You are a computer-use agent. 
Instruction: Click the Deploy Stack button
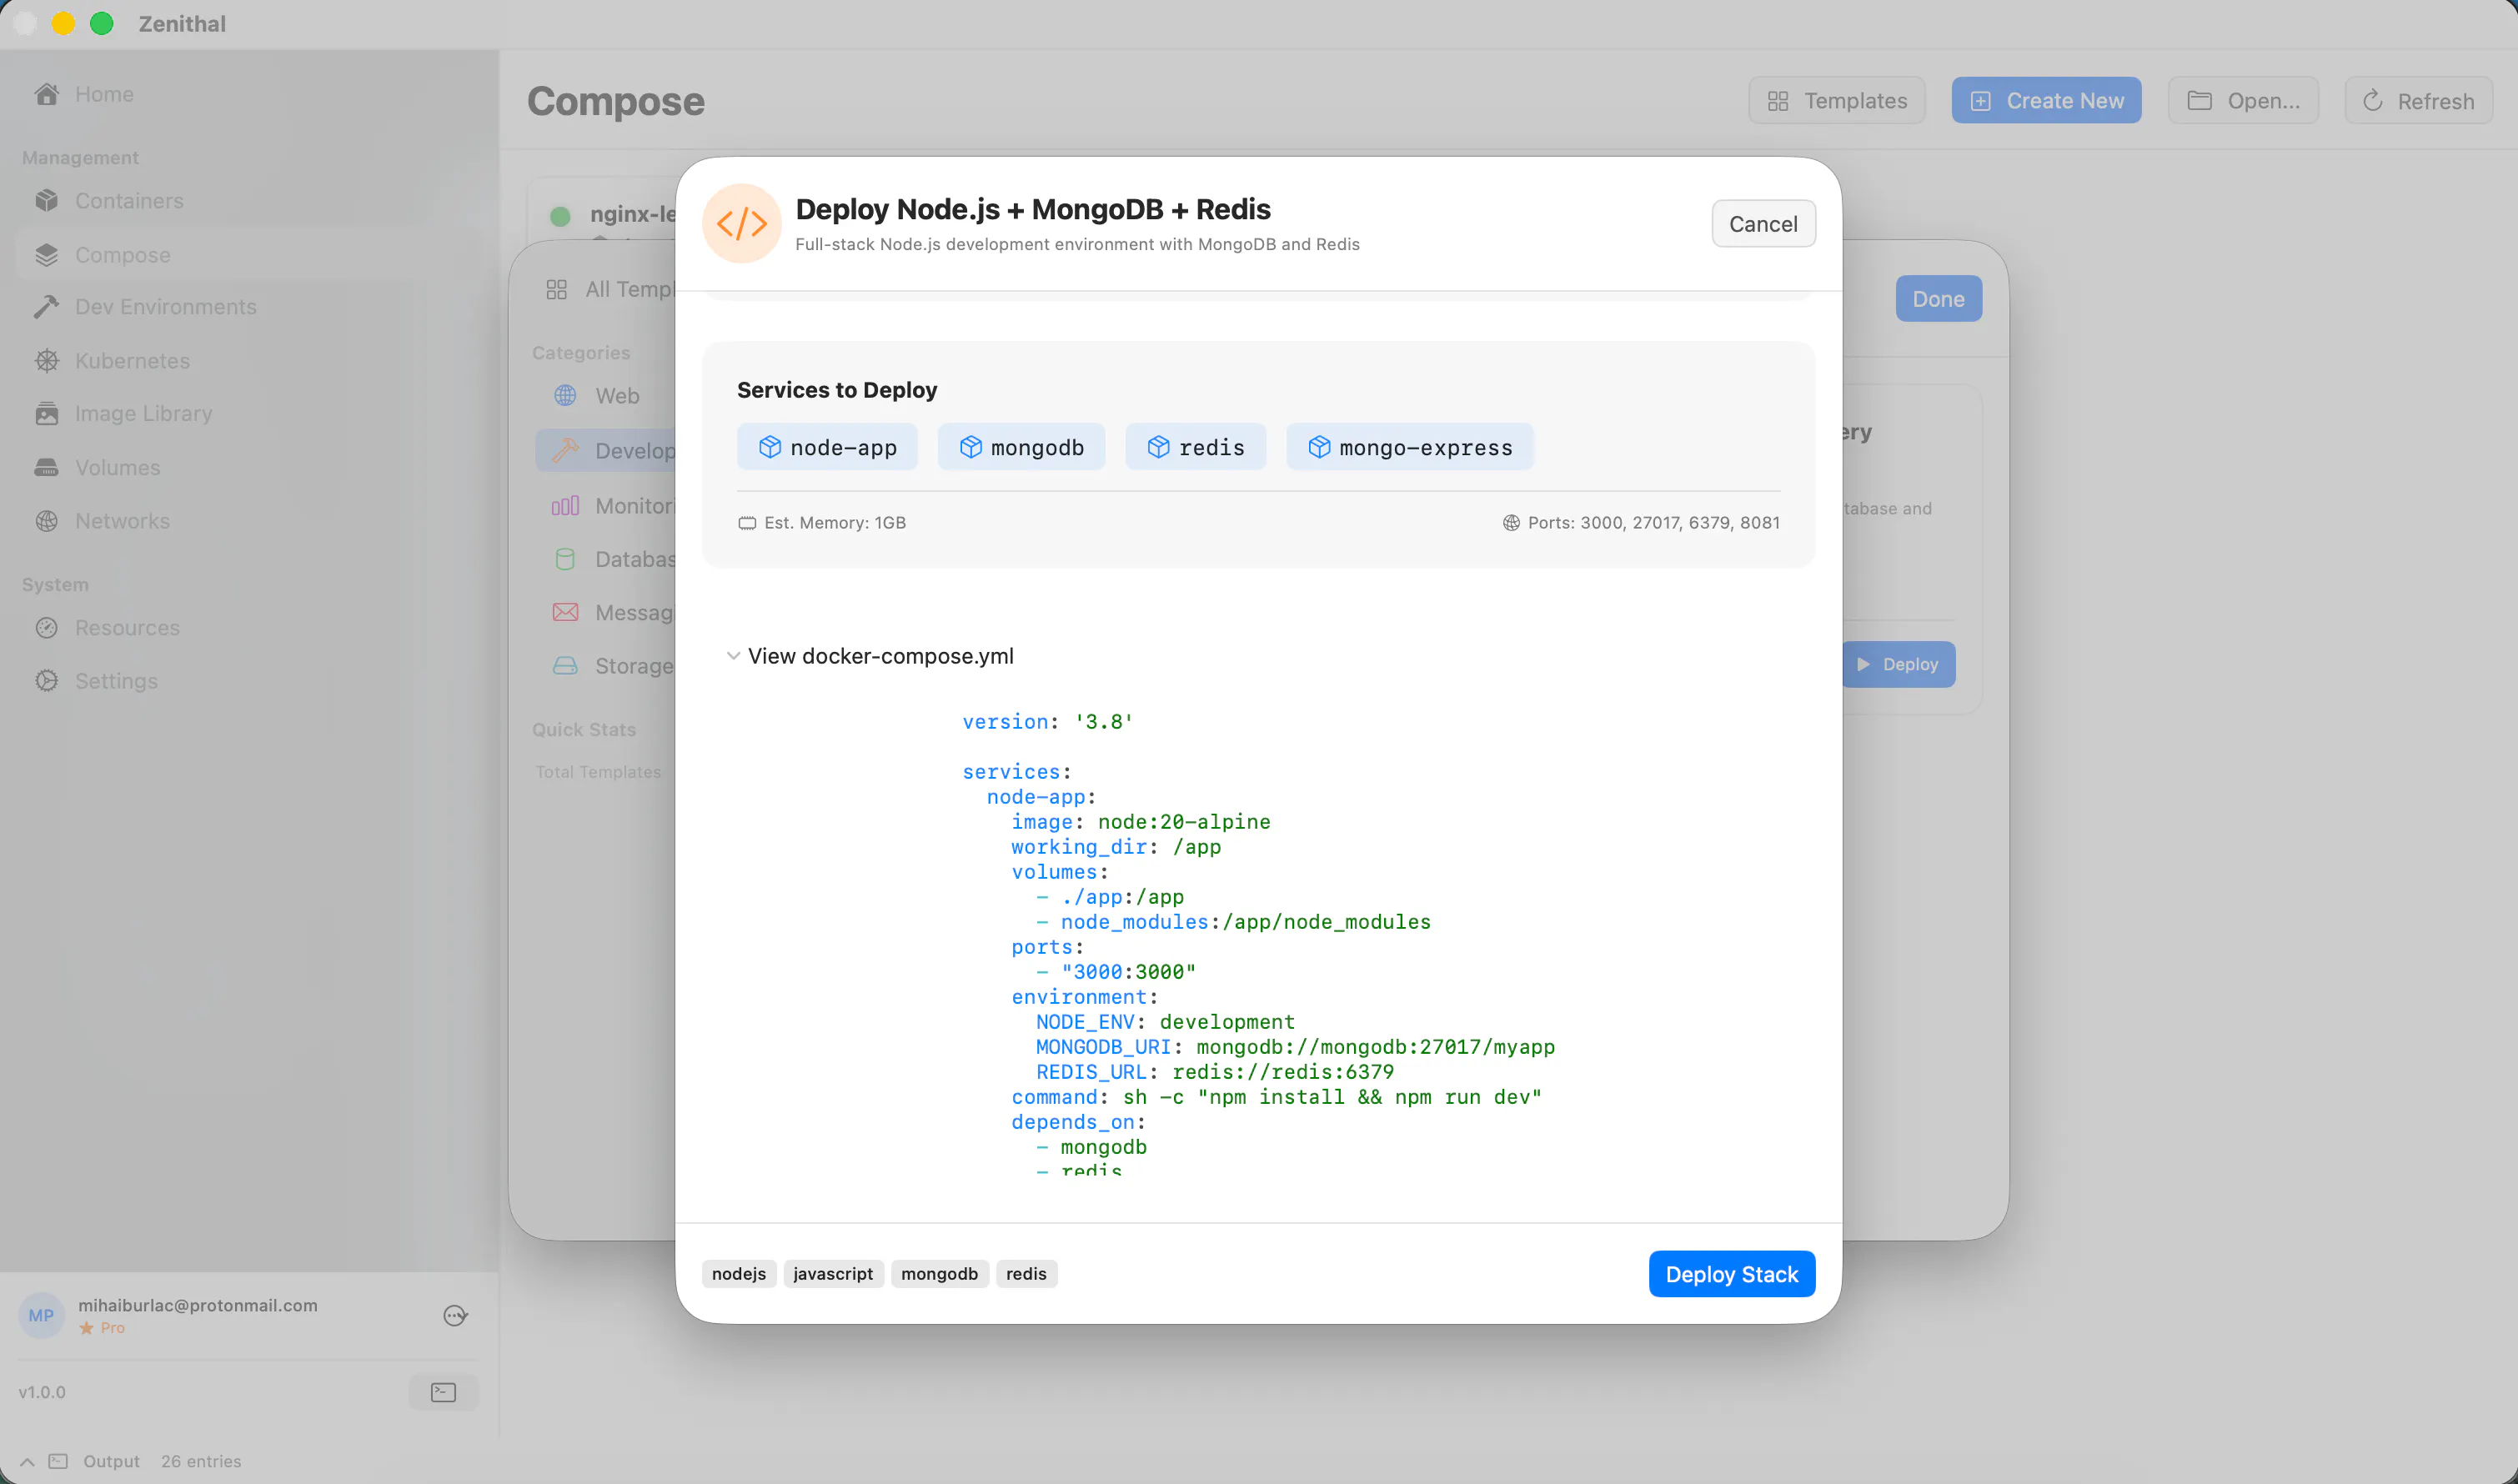[x=1732, y=1274]
